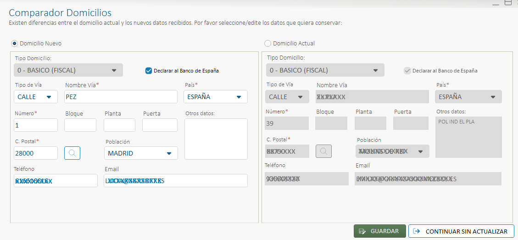Click the postal code search magnifier icon

pyautogui.click(x=72, y=153)
